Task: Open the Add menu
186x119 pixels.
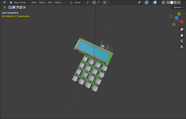Action: pyautogui.click(x=50, y=3)
